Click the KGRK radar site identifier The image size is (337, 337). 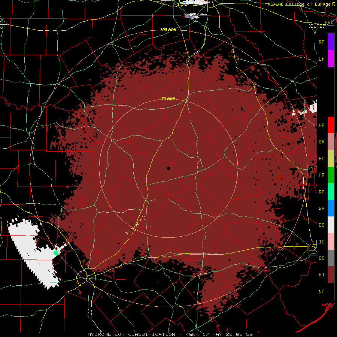click(192, 334)
